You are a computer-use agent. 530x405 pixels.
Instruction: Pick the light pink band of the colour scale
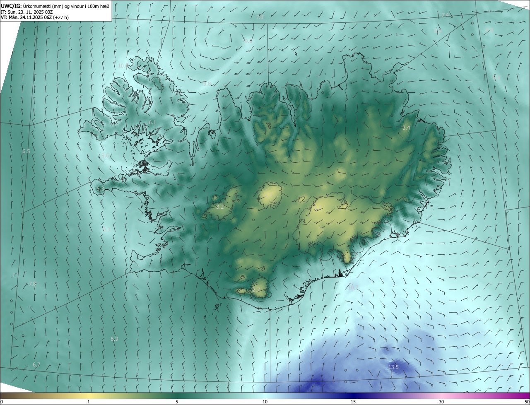tap(441, 395)
